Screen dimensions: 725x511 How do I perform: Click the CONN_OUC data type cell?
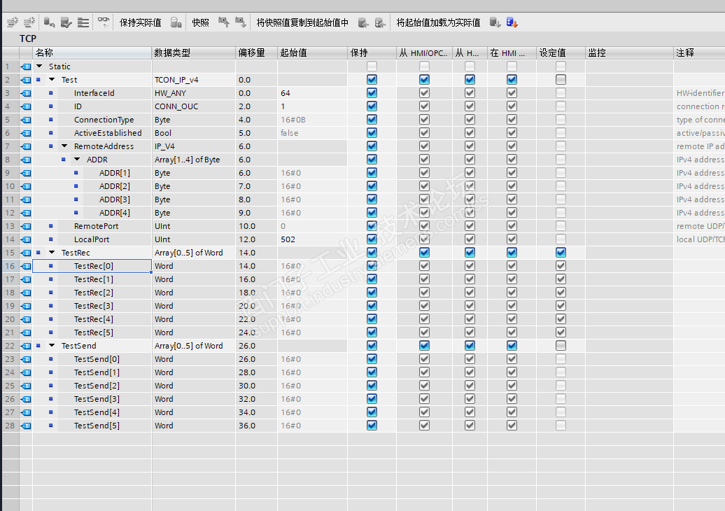194,106
